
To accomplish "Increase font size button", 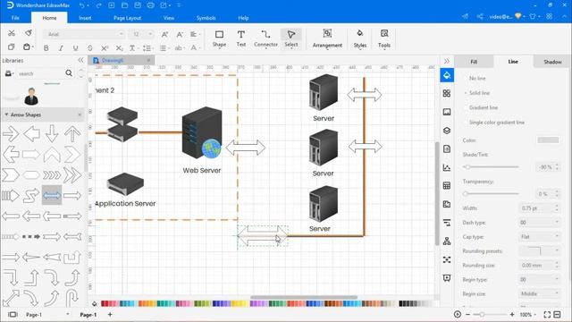I will tap(164, 34).
